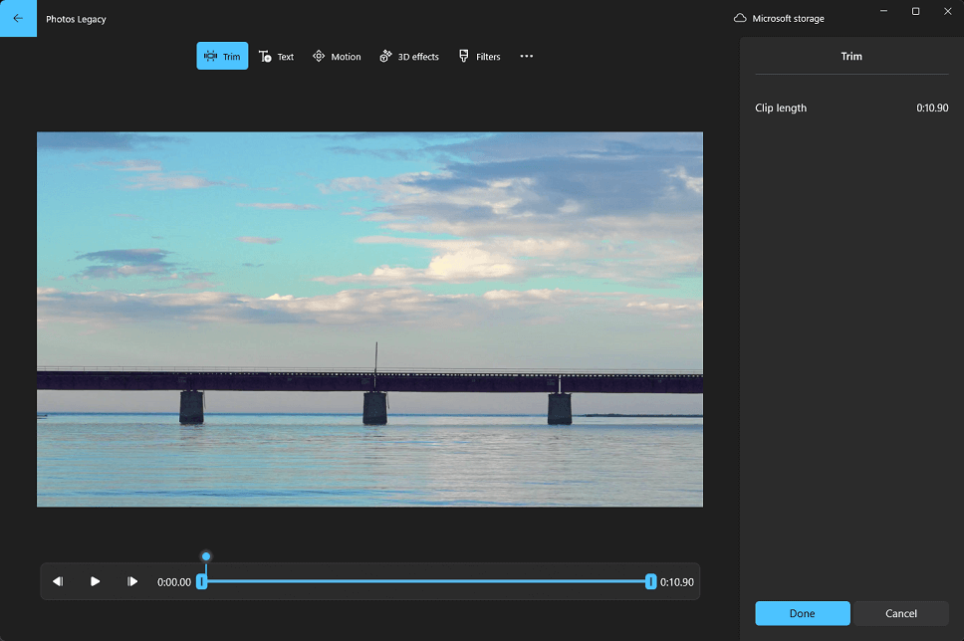Click the trim start handle

(201, 581)
